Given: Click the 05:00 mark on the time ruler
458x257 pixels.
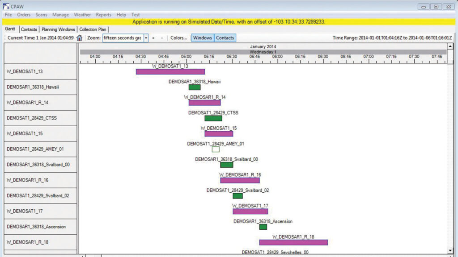Looking at the screenshot, I should coord(186,57).
